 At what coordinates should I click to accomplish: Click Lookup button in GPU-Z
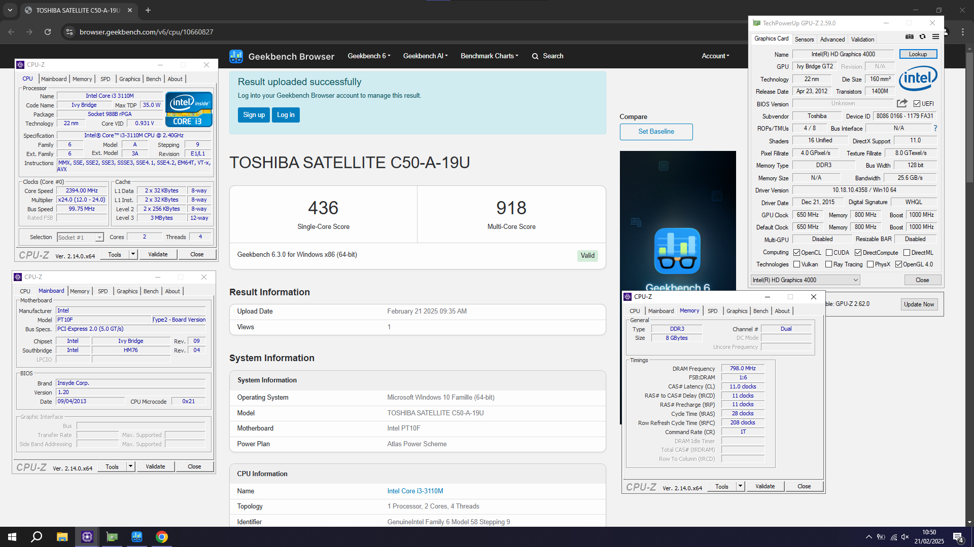point(918,54)
